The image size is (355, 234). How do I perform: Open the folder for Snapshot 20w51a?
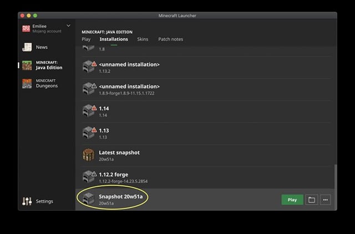pos(312,200)
